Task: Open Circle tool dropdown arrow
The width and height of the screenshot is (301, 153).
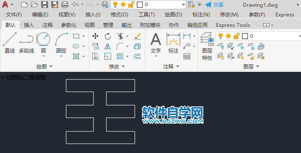Action: click(43, 56)
